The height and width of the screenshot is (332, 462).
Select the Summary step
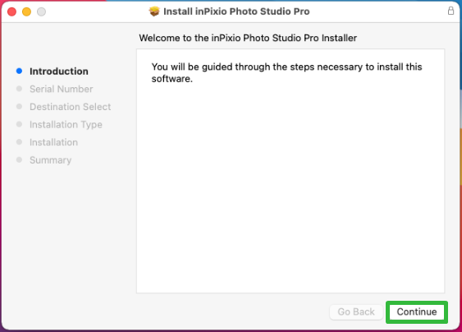coord(50,160)
